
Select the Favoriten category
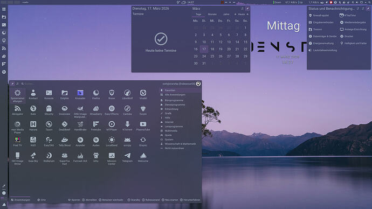pyautogui.click(x=180, y=90)
